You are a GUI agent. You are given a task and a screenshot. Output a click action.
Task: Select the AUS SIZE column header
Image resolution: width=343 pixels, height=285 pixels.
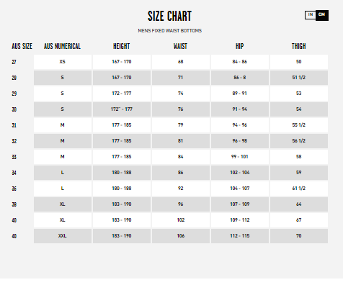pos(22,46)
